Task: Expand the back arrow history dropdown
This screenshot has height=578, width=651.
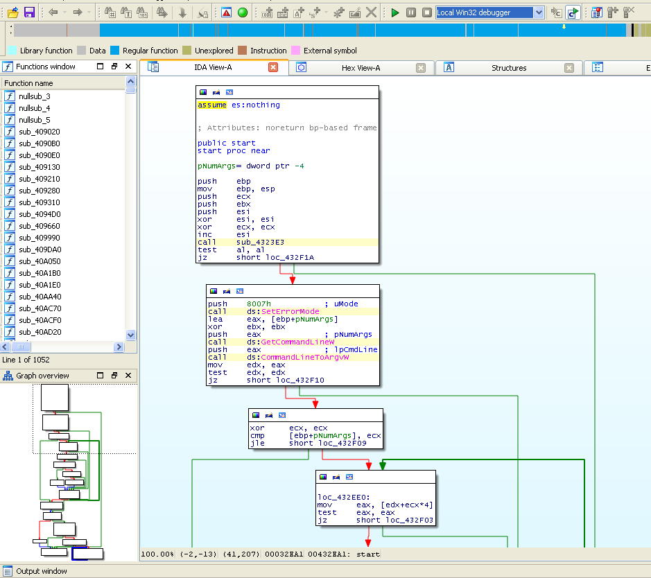Action: point(65,12)
